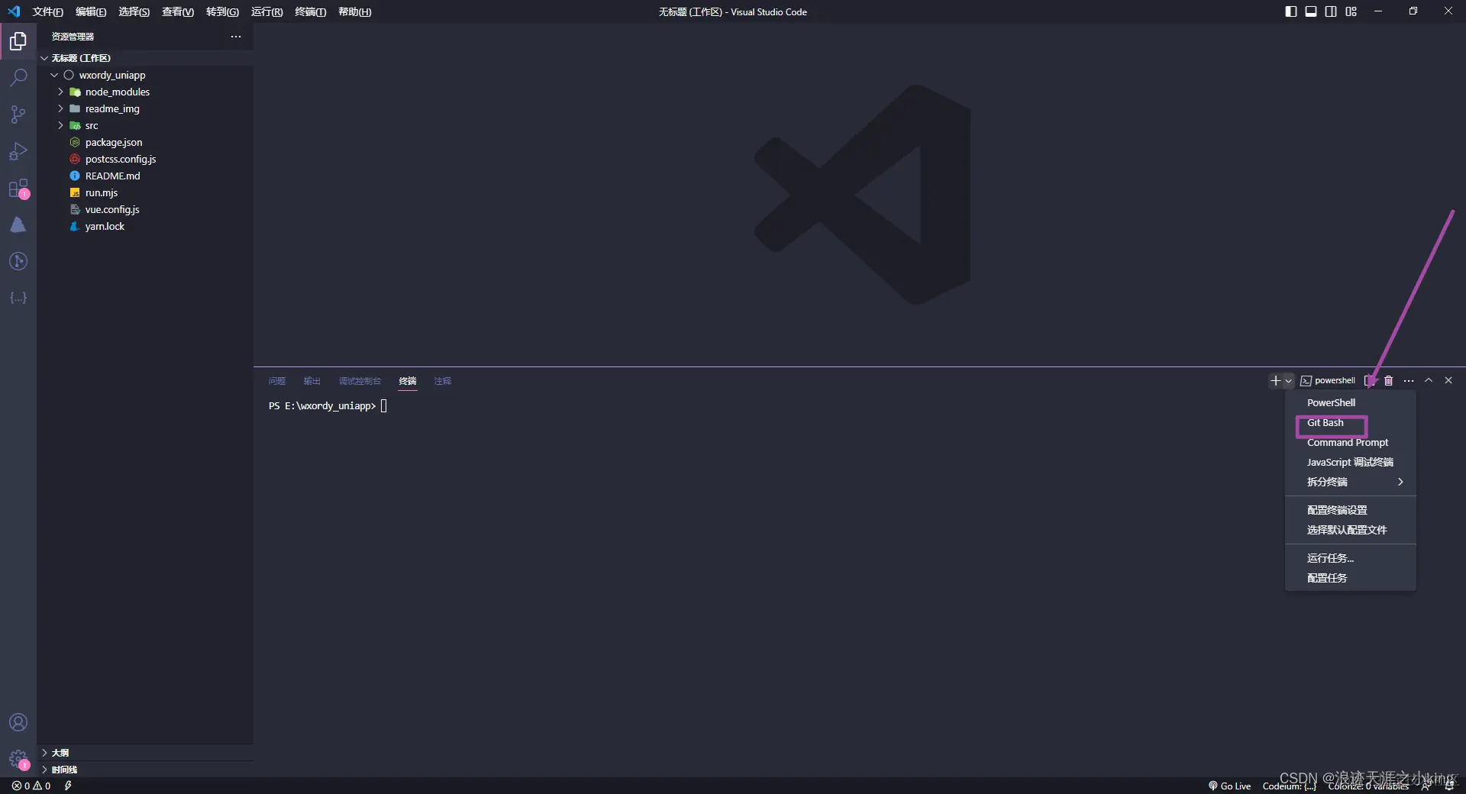Close the terminal panel with X

[1448, 380]
